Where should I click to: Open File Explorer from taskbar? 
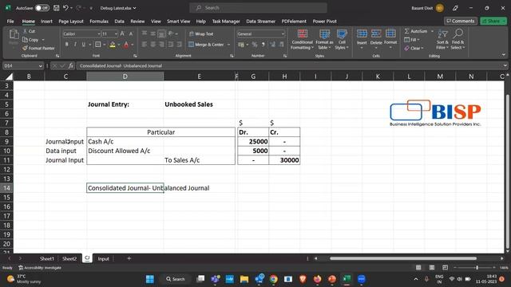point(244,279)
